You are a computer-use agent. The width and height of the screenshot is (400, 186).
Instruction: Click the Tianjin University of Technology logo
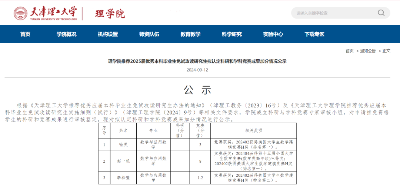[46, 13]
